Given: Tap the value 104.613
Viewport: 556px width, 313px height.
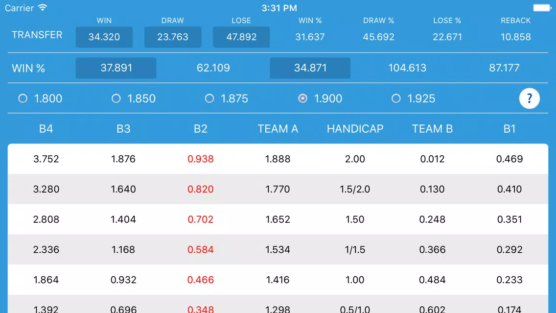Looking at the screenshot, I should coord(407,68).
